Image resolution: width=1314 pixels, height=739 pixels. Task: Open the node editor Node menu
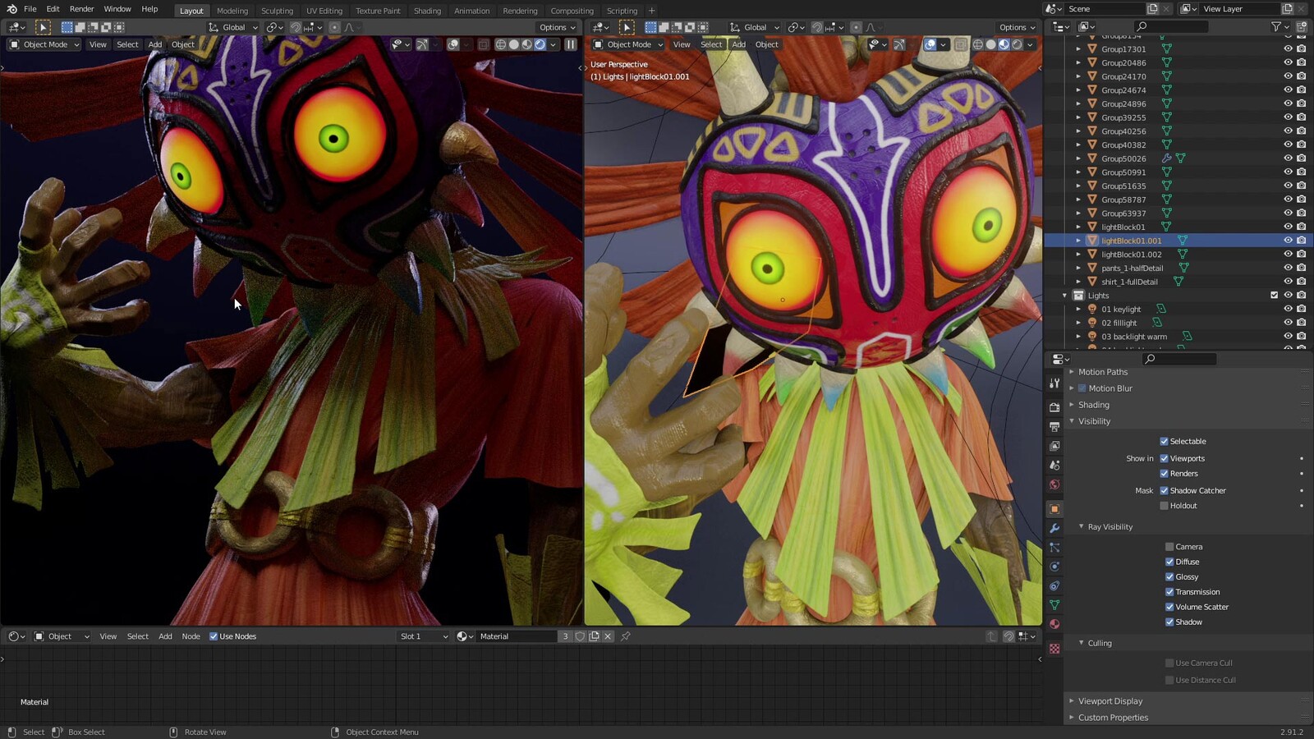click(x=191, y=636)
